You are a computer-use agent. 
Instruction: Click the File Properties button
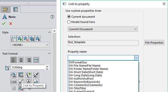[x=154, y=43]
